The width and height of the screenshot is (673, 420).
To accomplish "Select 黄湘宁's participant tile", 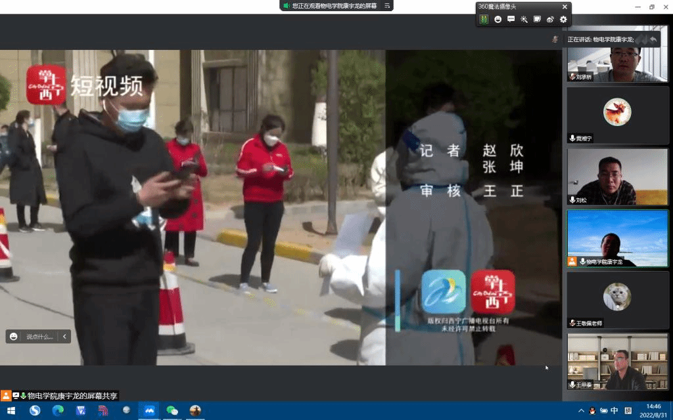I will (x=617, y=115).
